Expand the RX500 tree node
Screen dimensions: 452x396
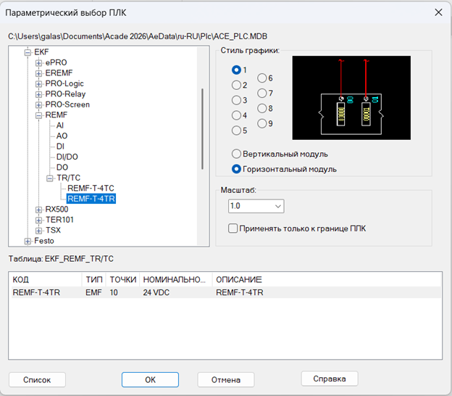[38, 210]
